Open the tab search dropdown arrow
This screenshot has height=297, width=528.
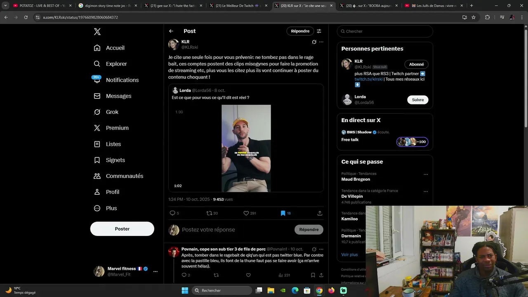tap(5, 6)
